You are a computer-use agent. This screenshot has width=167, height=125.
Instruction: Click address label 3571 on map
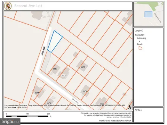click(x=63, y=76)
